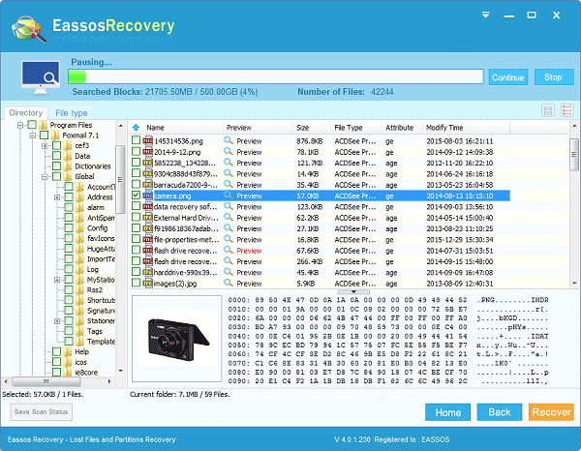The height and width of the screenshot is (451, 581).
Task: Click the camera image preview thumbnail
Action: 177,339
